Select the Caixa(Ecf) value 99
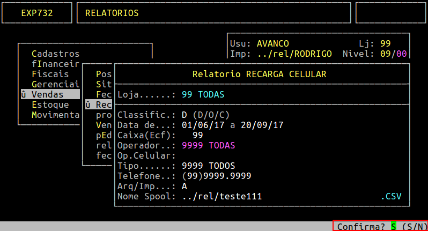 point(197,135)
